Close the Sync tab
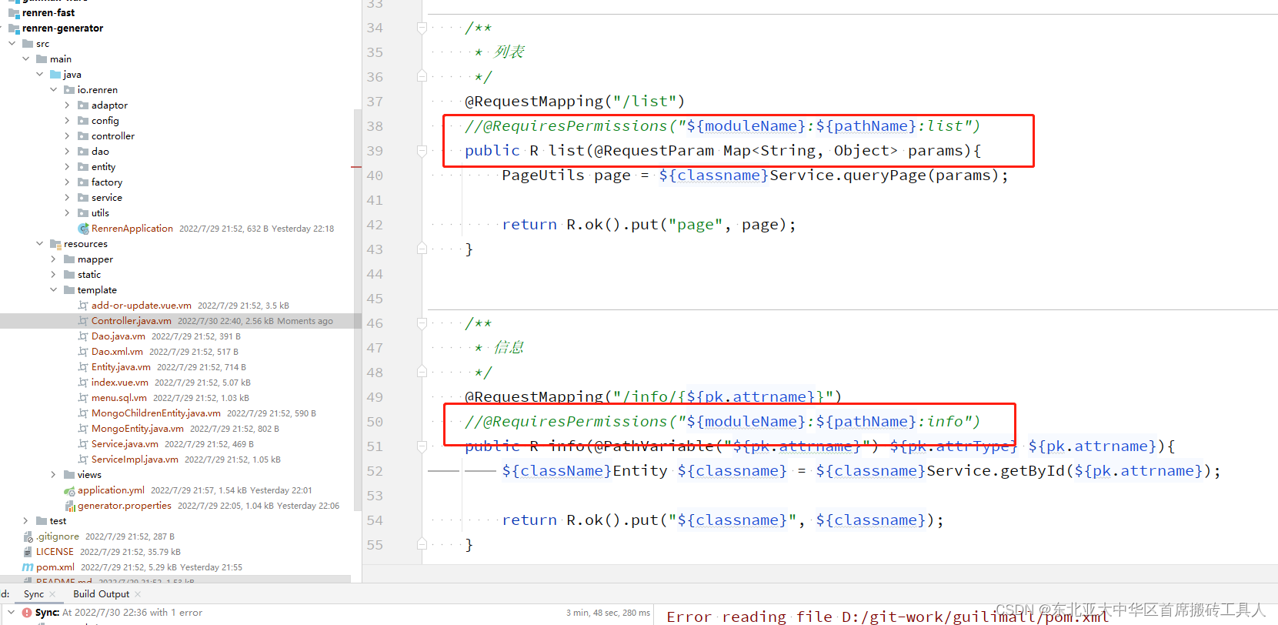Screen dimensions: 1278x625 52,594
